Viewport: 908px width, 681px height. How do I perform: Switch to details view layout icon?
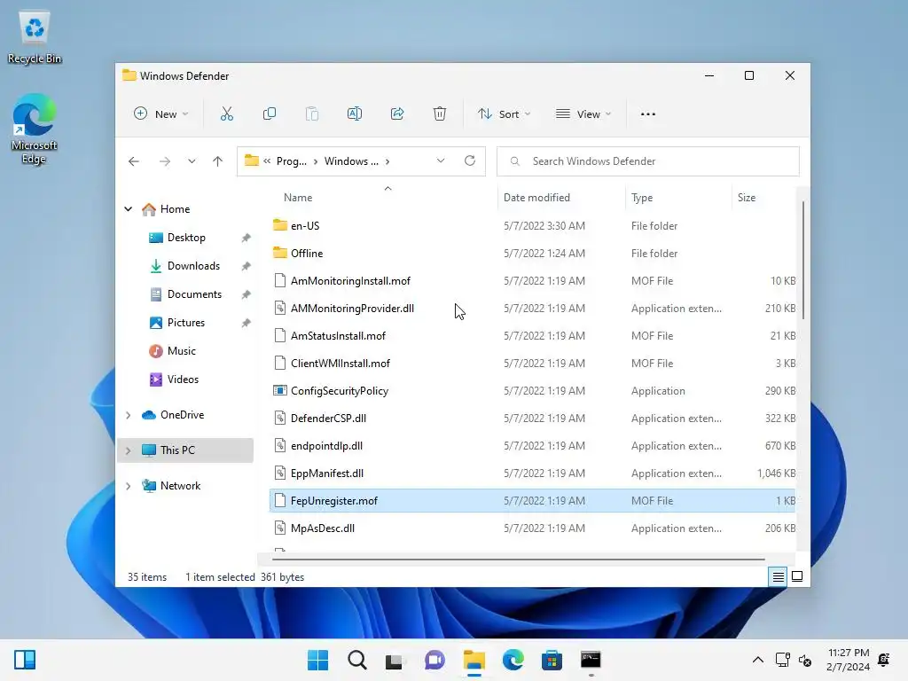778,576
